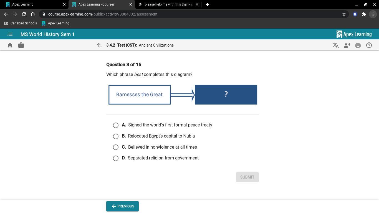Image resolution: width=379 pixels, height=213 pixels.
Task: Open the browser home page
Action: 33,14
